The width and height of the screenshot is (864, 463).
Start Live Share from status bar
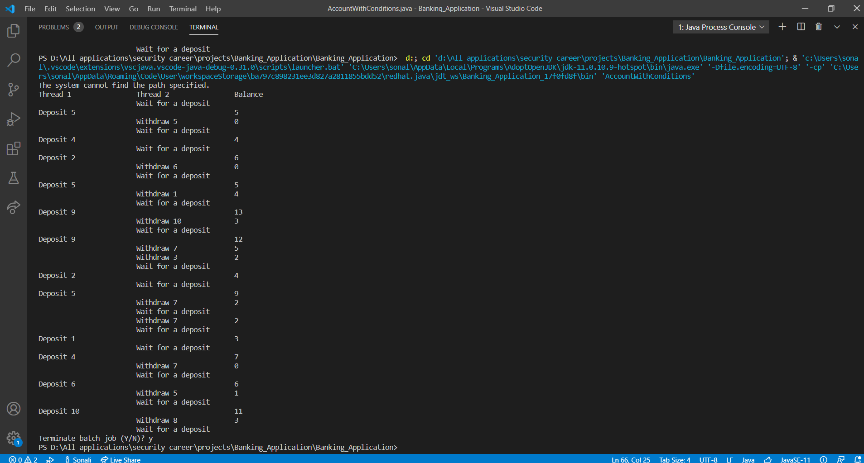coord(121,459)
